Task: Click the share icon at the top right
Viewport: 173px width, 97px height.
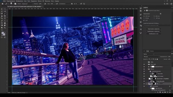Action: click(x=171, y=4)
